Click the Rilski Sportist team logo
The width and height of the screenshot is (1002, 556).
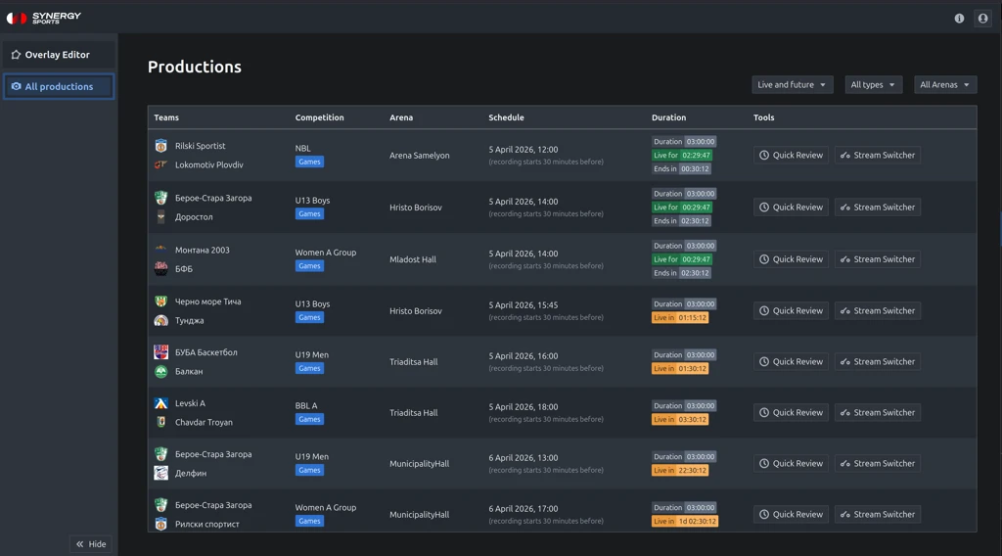click(x=160, y=146)
